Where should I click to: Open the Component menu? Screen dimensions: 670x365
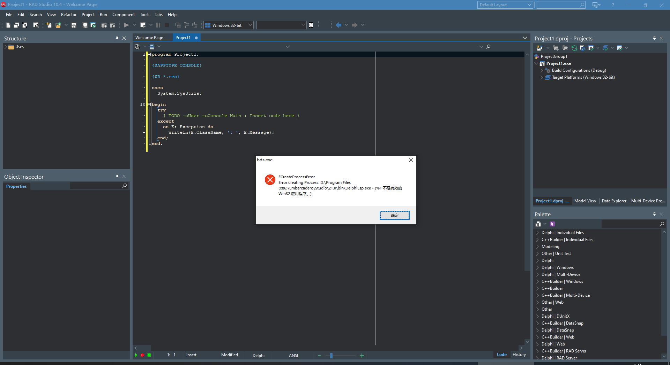coord(124,15)
